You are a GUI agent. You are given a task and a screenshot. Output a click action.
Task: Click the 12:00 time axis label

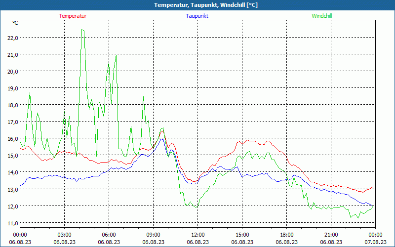pyautogui.click(x=198, y=235)
